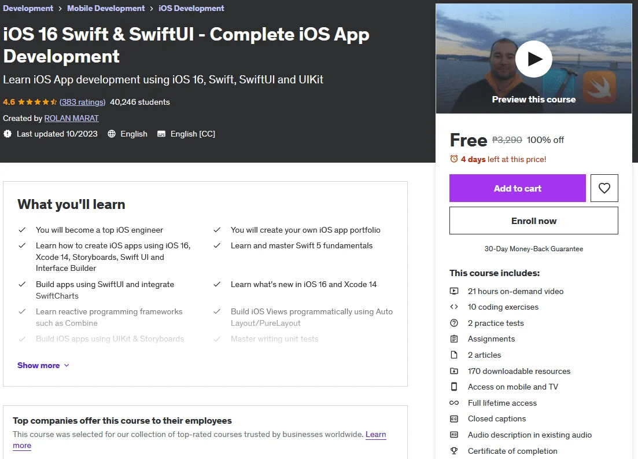
Task: Click the last updated badge icon
Action: click(8, 134)
